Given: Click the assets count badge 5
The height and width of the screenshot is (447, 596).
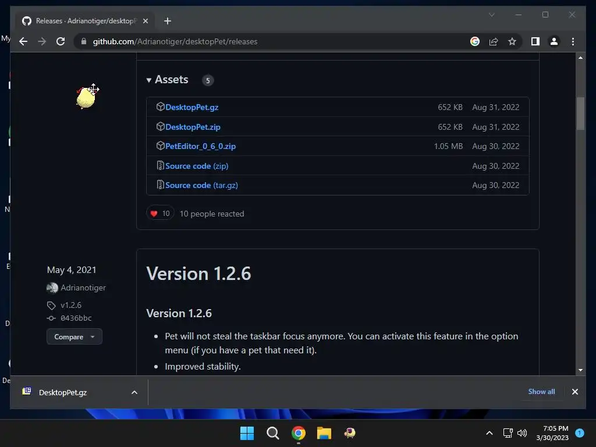Looking at the screenshot, I should click(x=208, y=80).
